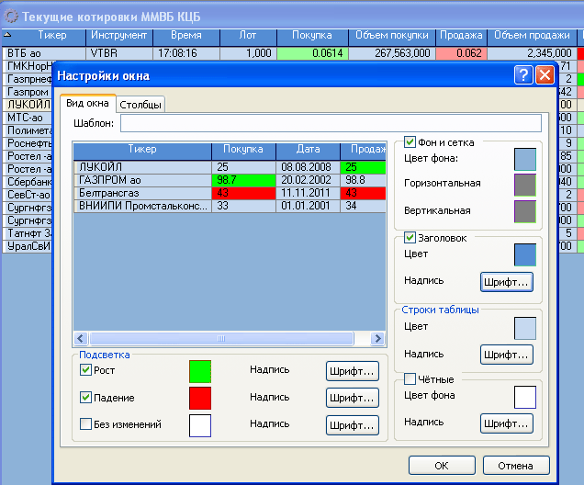Viewport: 584px width, 485px height.
Task: Click the green Рост color swatch
Action: pos(200,371)
